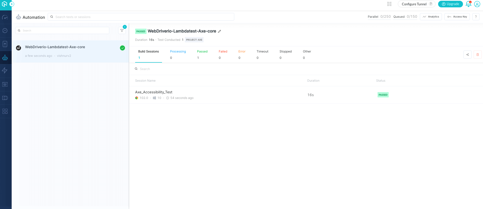The height and width of the screenshot is (209, 483).
Task: Open the apps grid switcher
Action: 389,4
